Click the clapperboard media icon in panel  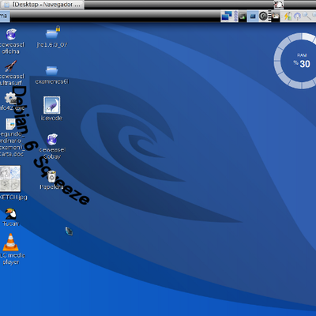pyautogui.click(x=275, y=16)
